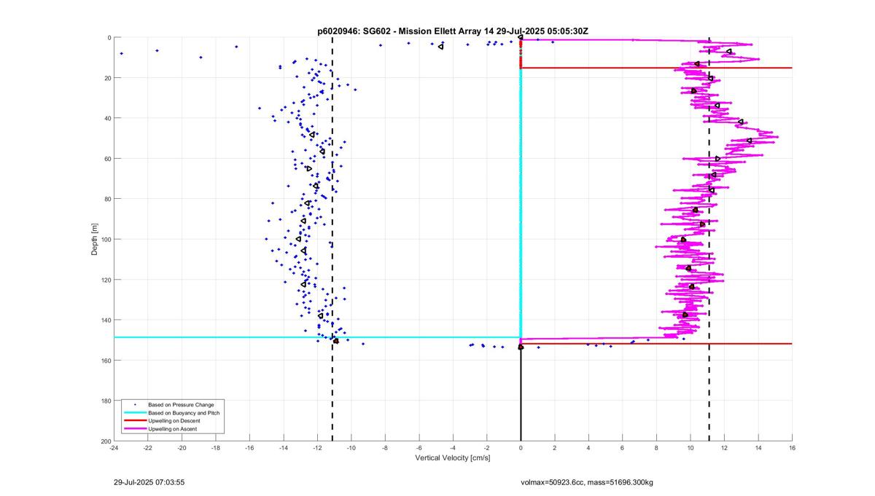Click x-axis tick label '-8'
Image resolution: width=875 pixels, height=496 pixels.
pyautogui.click(x=385, y=449)
